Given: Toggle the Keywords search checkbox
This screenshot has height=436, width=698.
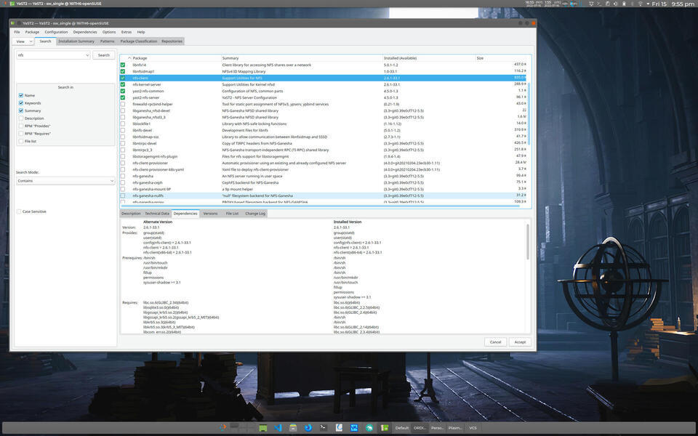Looking at the screenshot, I should [21, 102].
